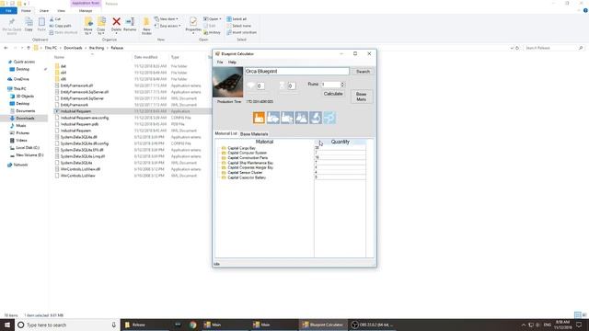The width and height of the screenshot is (589, 331).
Task: Open the Open dropdown in ribbon
Action: [213, 19]
